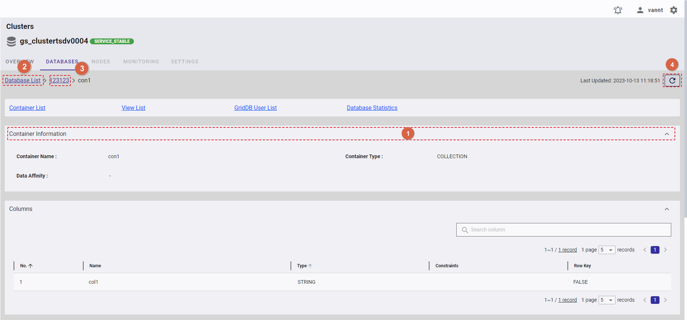Refresh data with the reload icon

pyautogui.click(x=672, y=81)
